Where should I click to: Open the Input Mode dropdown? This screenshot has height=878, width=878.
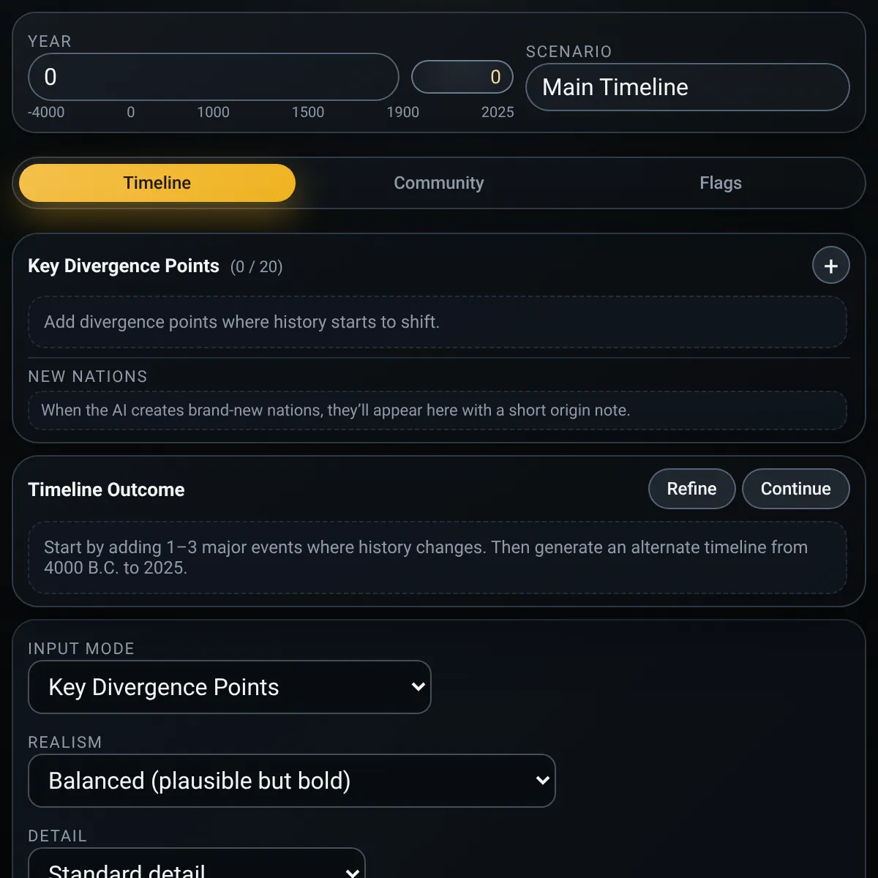coord(230,687)
